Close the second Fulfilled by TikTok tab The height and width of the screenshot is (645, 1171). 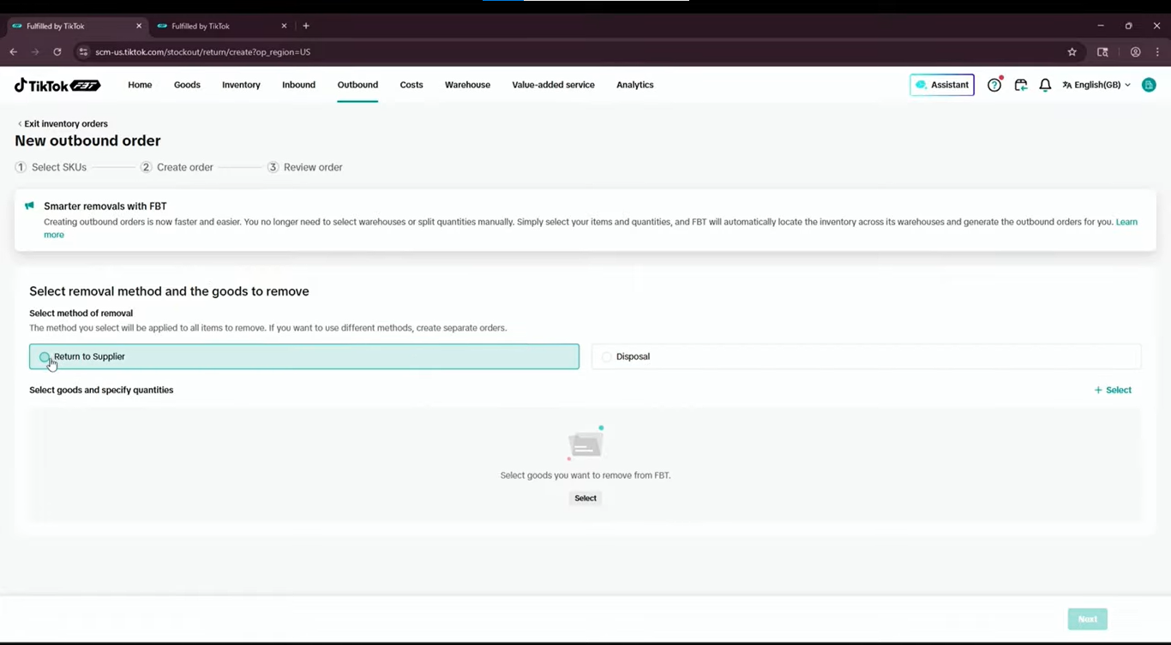284,26
